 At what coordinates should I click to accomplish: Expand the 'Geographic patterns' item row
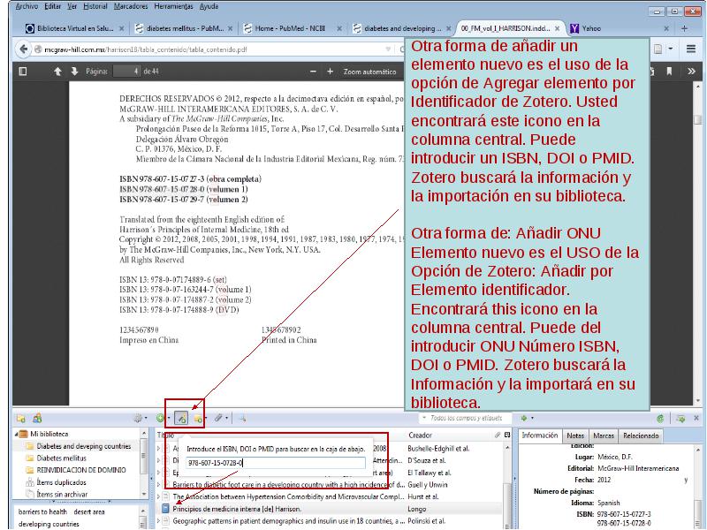159,521
